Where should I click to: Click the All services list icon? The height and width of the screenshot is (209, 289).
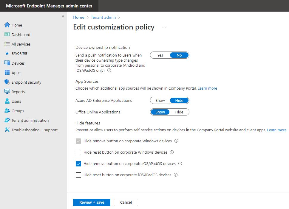(7, 44)
